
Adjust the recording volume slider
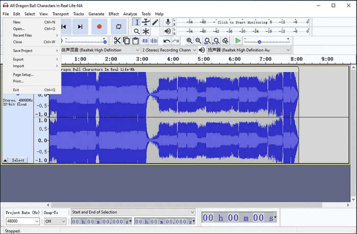pyautogui.click(x=105, y=42)
